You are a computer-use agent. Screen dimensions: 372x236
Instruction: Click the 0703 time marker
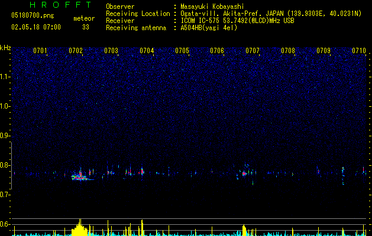[111, 51]
